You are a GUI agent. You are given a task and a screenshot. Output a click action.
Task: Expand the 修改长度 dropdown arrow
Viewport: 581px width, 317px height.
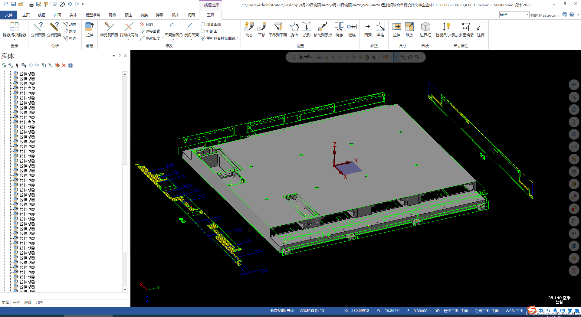pos(162,38)
